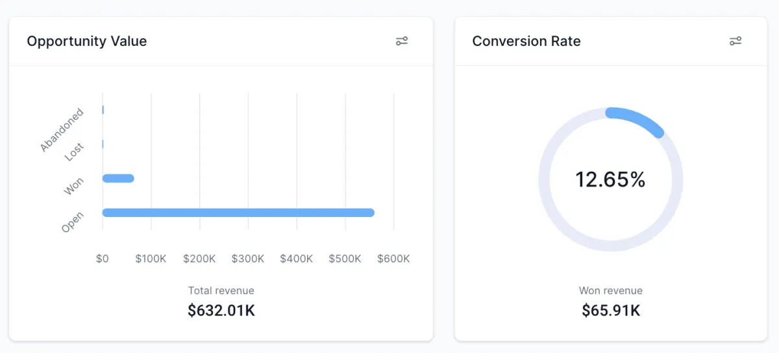This screenshot has width=779, height=353.
Task: Select the Lost axis label
Action: [75, 152]
